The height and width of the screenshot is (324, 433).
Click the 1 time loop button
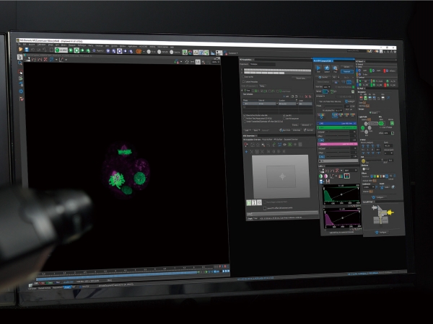tap(297, 130)
